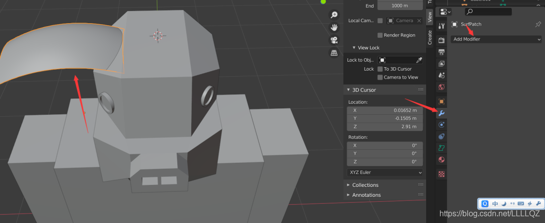Open the Tool properties tab icon
The width and height of the screenshot is (545, 223).
click(441, 26)
